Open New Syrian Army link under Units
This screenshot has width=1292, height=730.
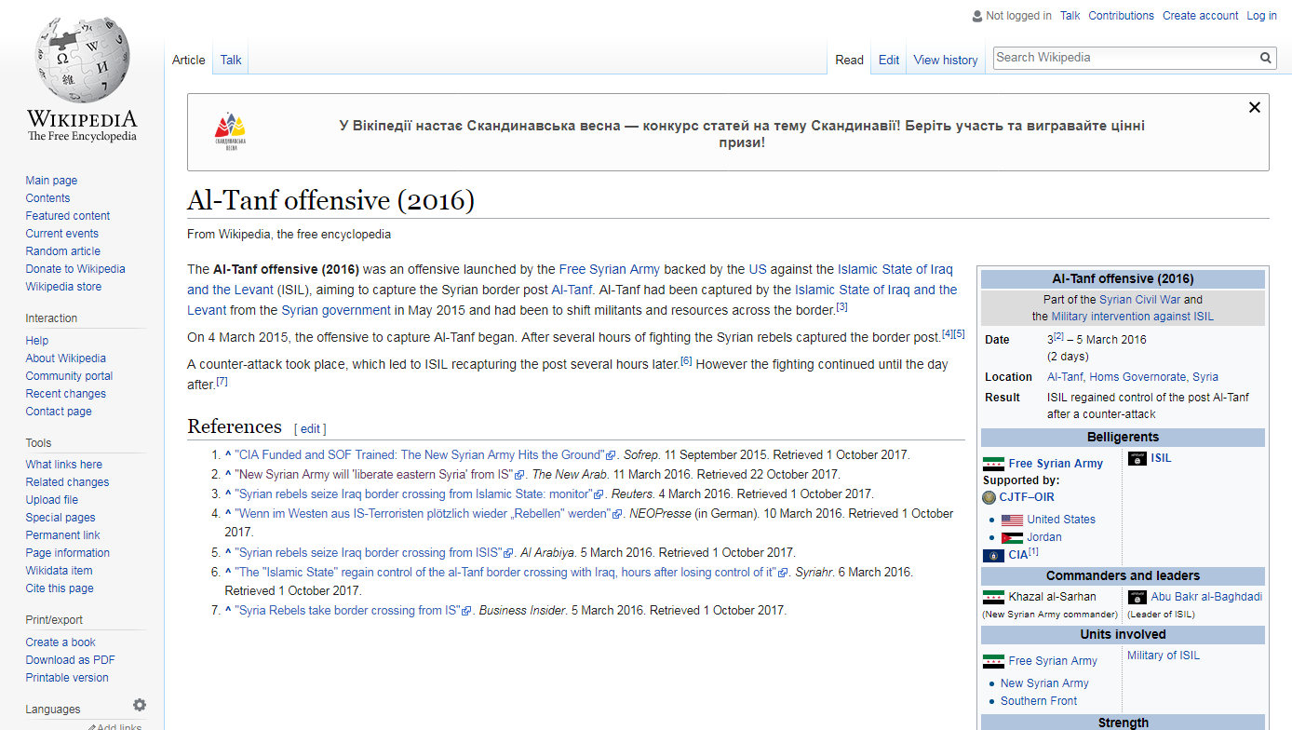1044,683
